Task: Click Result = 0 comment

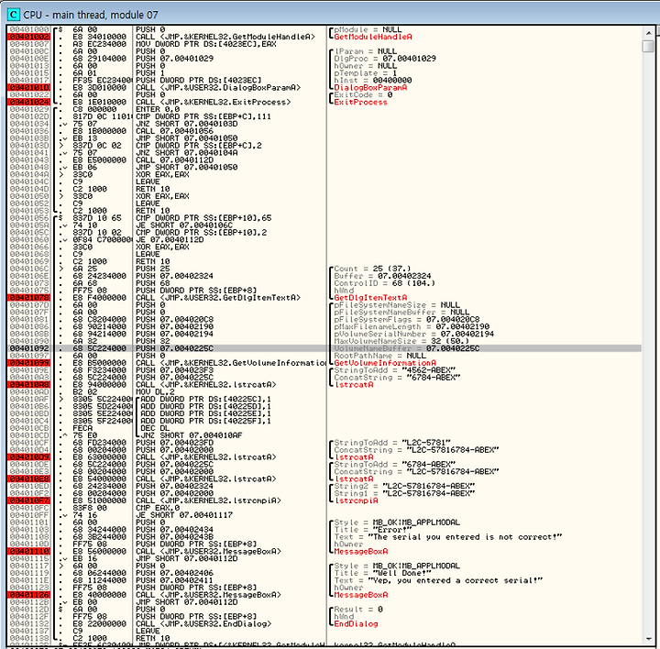Action: pyautogui.click(x=358, y=610)
